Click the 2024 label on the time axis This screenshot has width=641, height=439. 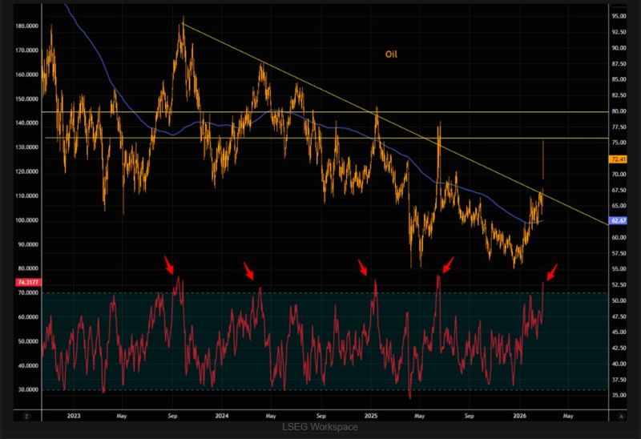click(222, 416)
